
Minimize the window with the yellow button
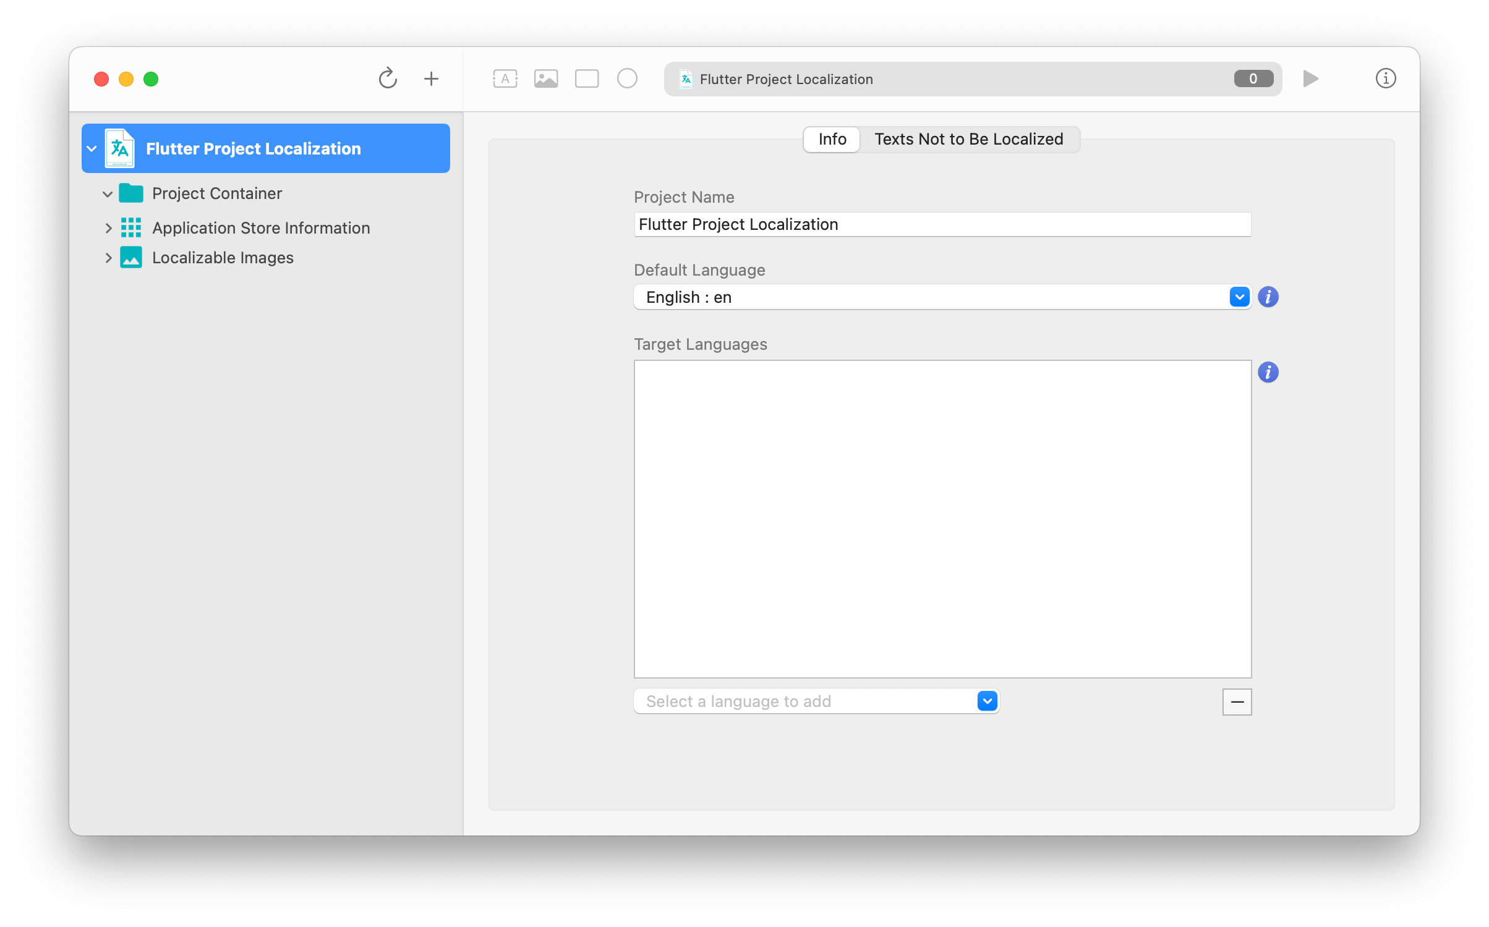coord(126,79)
